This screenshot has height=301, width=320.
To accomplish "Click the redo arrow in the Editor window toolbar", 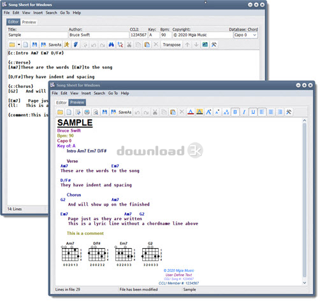I will (x=103, y=45).
